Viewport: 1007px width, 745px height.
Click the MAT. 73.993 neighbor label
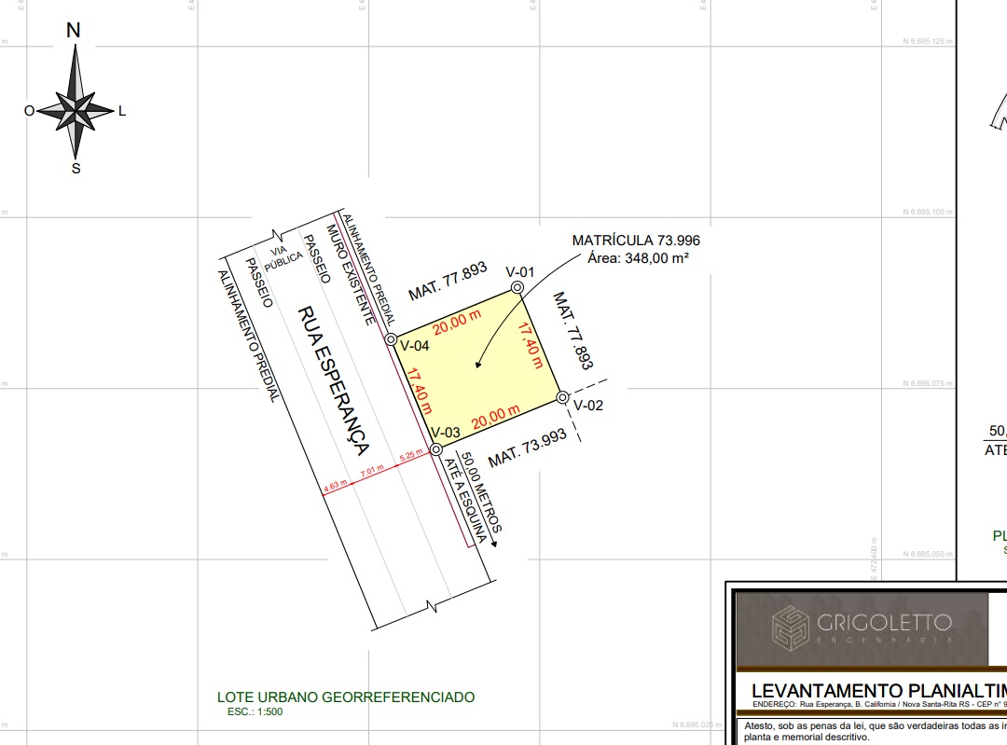coord(527,448)
